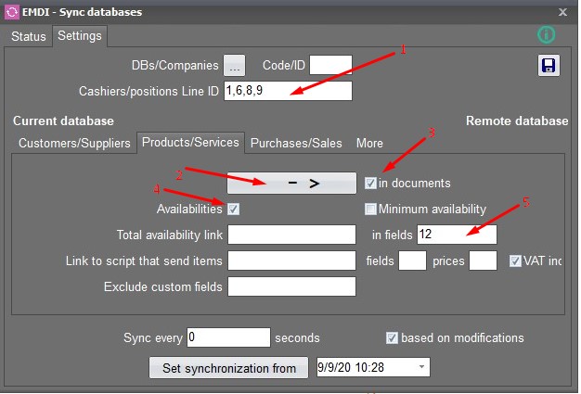Click Link to script that send items field
The width and height of the screenshot is (581, 394).
click(x=291, y=261)
